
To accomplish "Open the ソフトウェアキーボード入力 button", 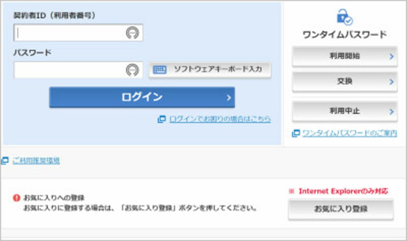I will tap(210, 70).
